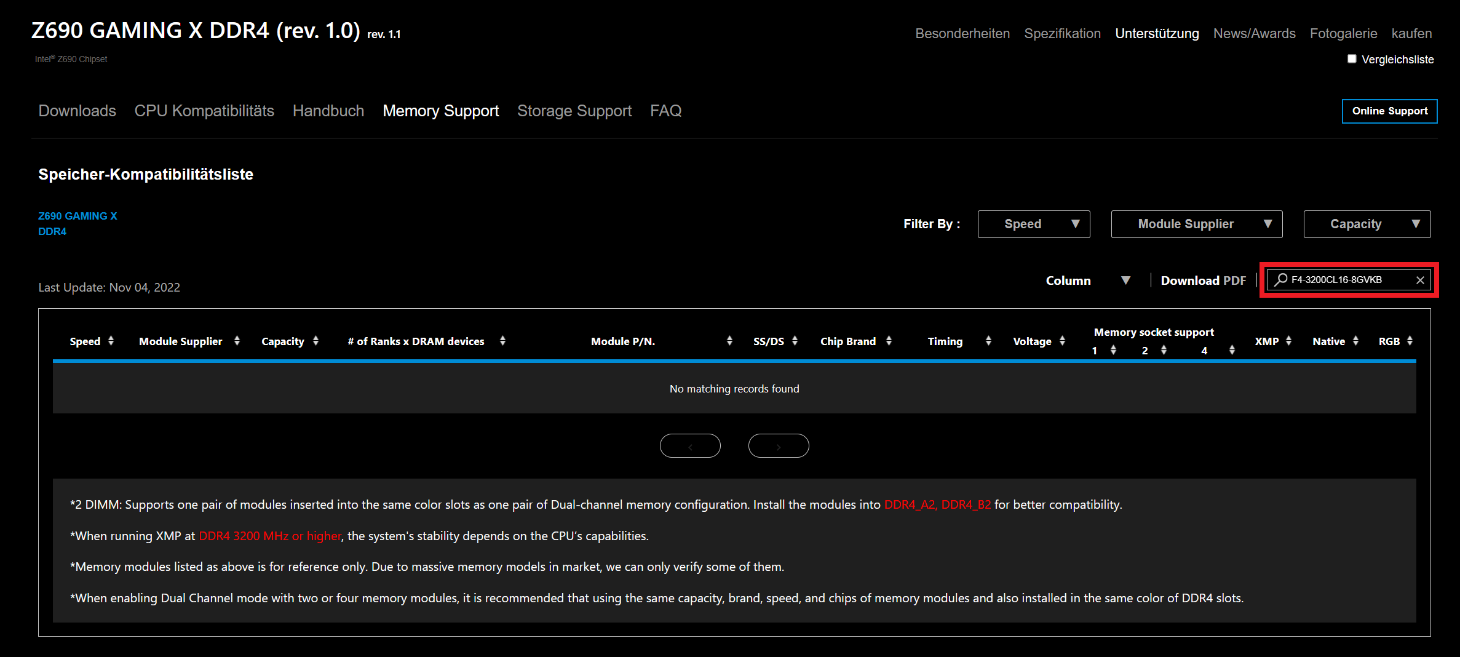Click the 'Last Update: Nov 04, 2022' text
This screenshot has height=657, width=1460.
[109, 287]
